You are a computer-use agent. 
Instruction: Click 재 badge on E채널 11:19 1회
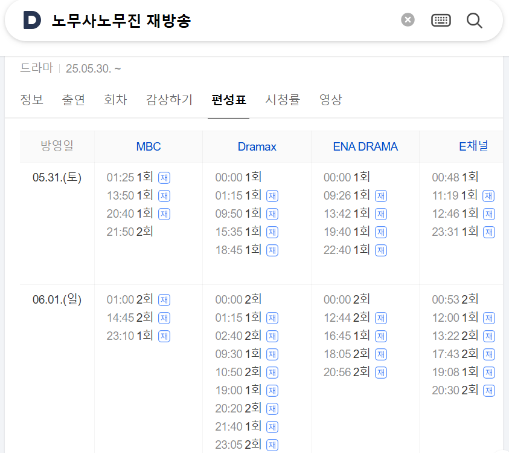click(488, 196)
